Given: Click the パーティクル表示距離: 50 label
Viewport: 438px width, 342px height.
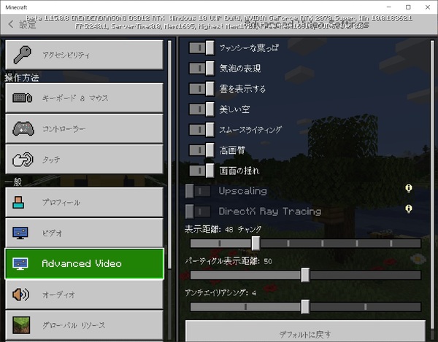Looking at the screenshot, I should (x=228, y=261).
